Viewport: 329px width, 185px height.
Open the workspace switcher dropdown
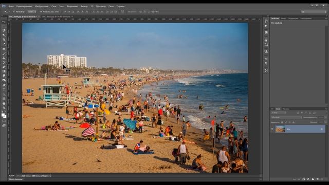point(314,12)
